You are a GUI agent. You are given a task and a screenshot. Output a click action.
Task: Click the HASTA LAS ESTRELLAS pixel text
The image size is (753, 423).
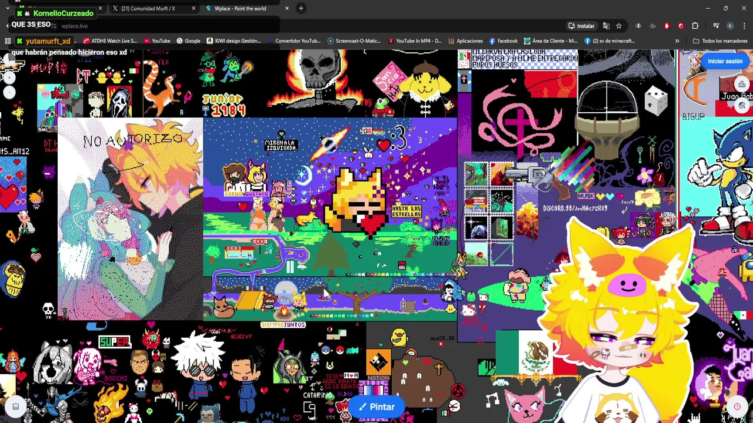407,211
